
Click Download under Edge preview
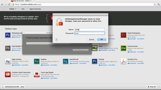(16, 65)
